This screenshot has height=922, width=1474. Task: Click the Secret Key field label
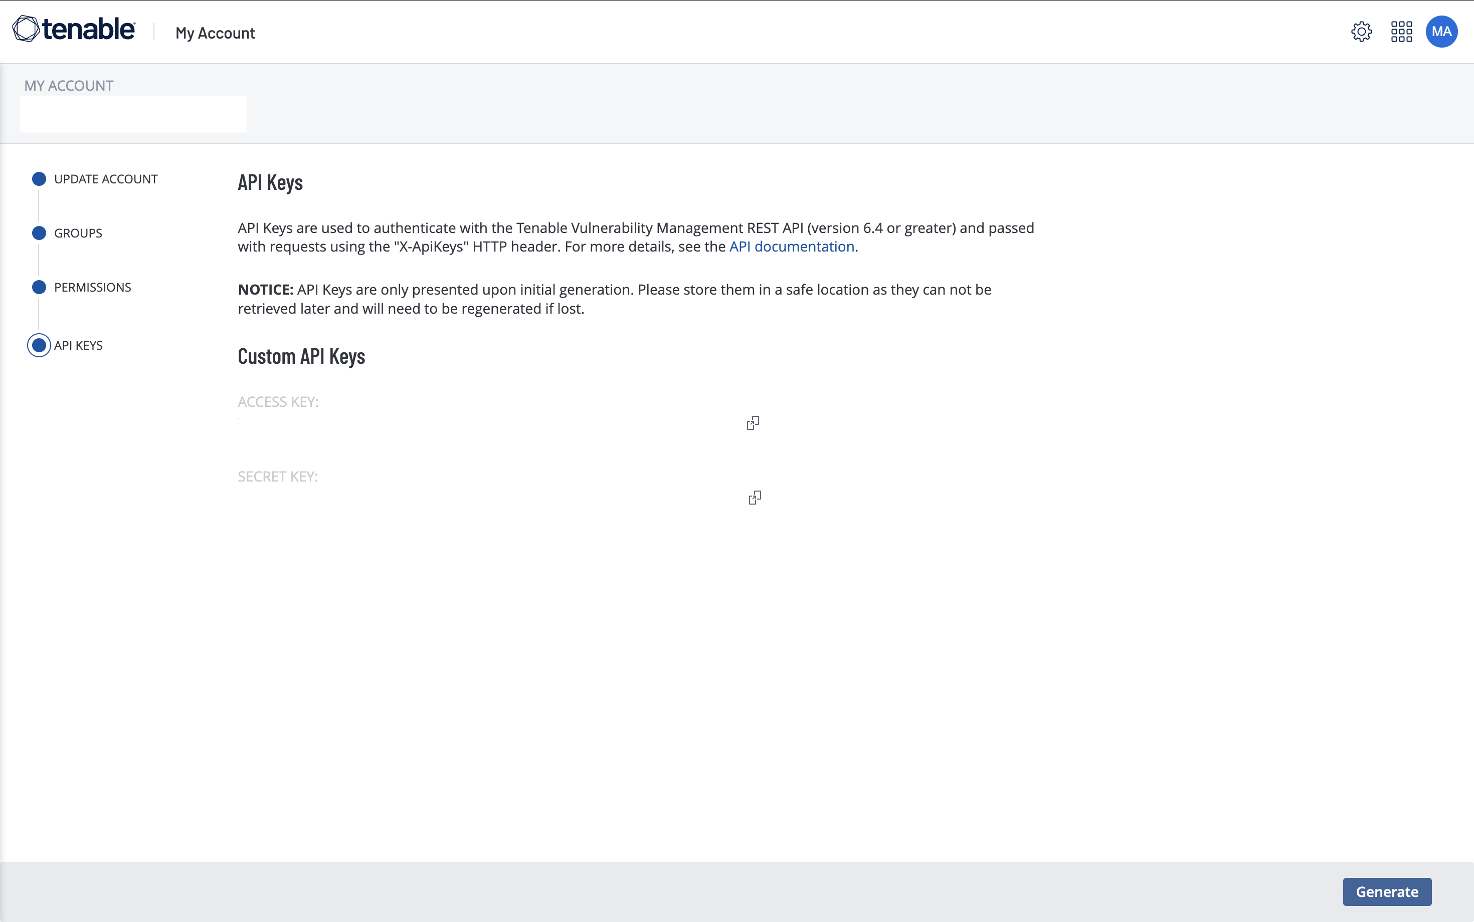click(x=278, y=476)
